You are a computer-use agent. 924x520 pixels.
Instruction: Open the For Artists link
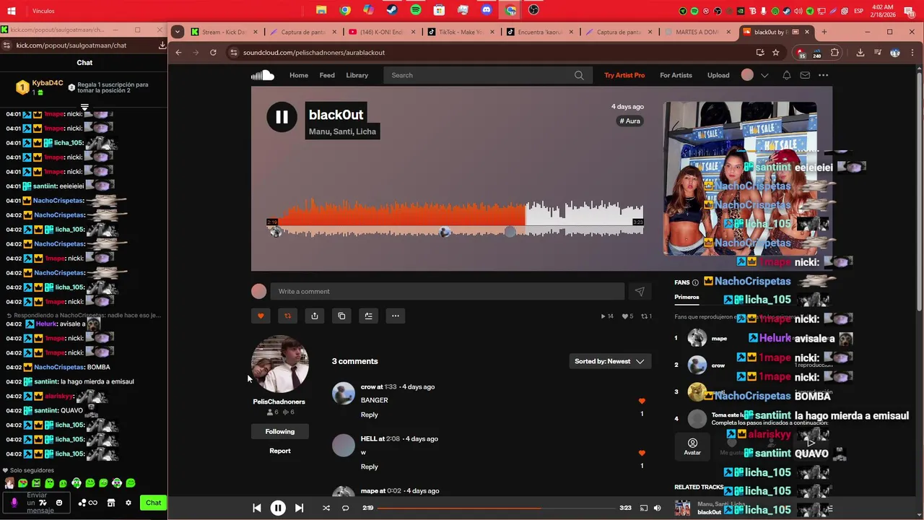click(676, 75)
